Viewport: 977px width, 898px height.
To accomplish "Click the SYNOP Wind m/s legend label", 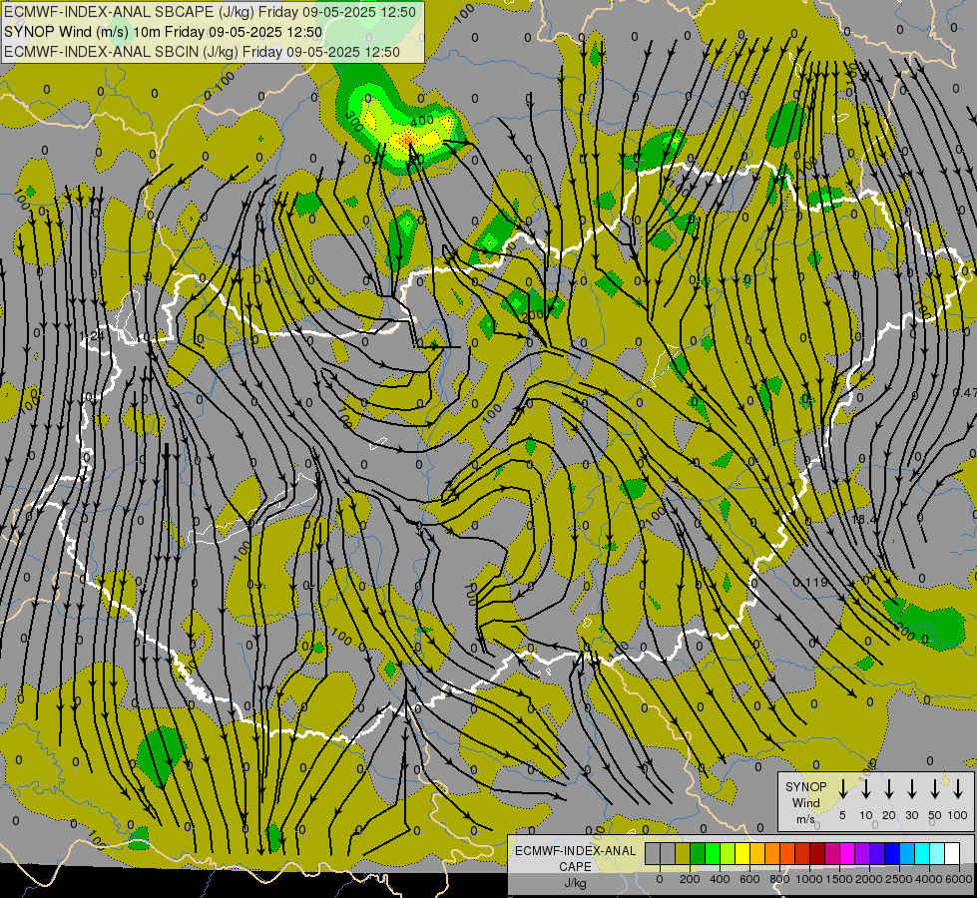I will [805, 802].
